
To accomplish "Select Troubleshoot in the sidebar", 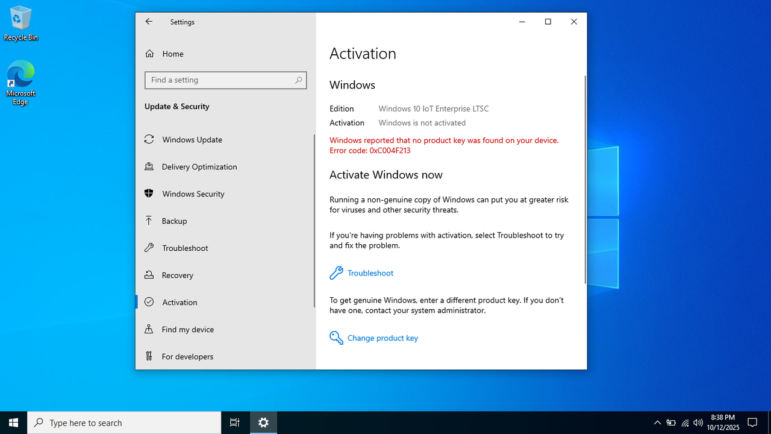I will pyautogui.click(x=225, y=248).
